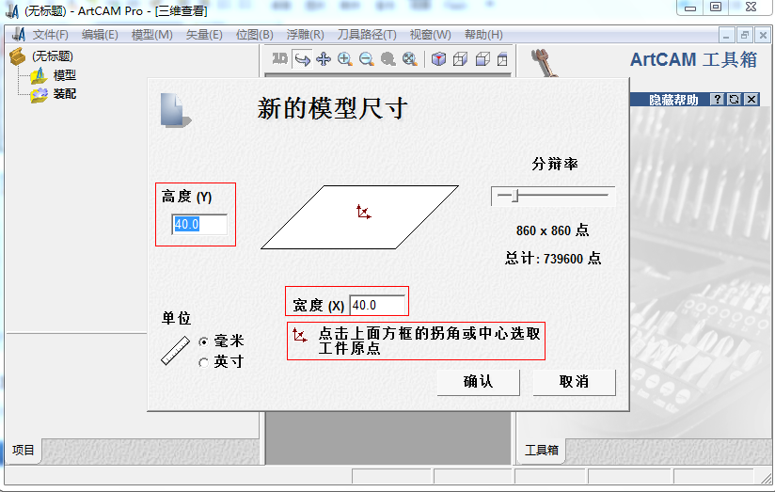Select the 模型 node in project tree
The image size is (775, 492).
pyautogui.click(x=65, y=75)
